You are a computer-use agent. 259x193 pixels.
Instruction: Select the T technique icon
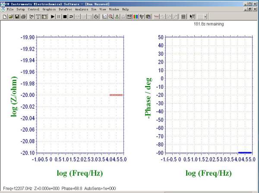[38, 16]
